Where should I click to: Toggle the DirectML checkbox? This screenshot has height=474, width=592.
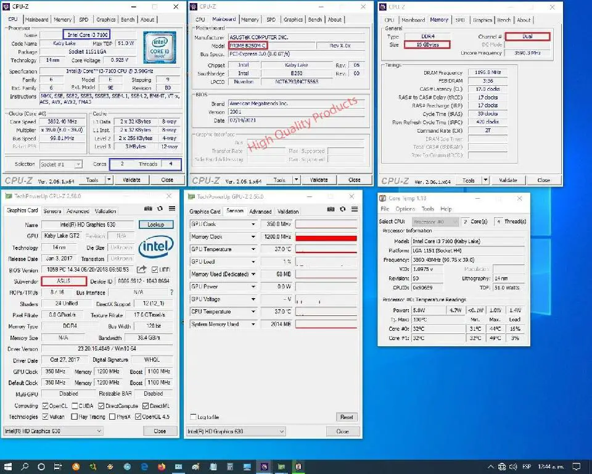pyautogui.click(x=146, y=406)
